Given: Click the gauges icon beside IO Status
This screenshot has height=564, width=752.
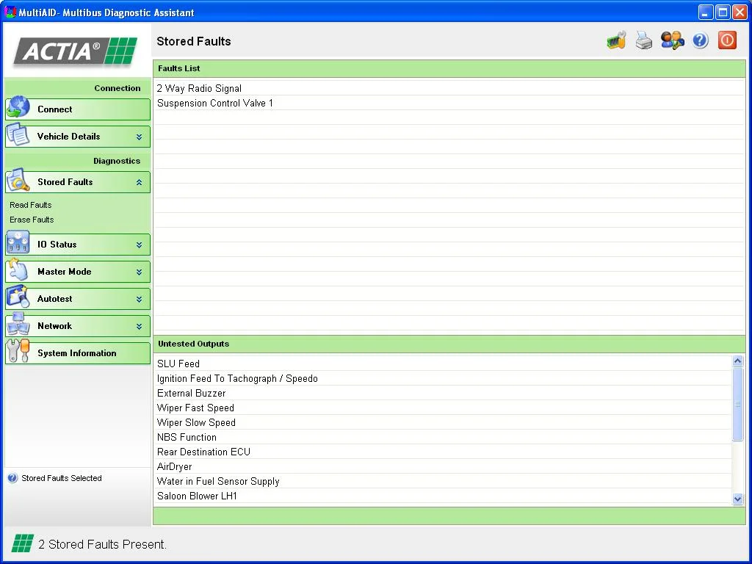Looking at the screenshot, I should point(18,242).
